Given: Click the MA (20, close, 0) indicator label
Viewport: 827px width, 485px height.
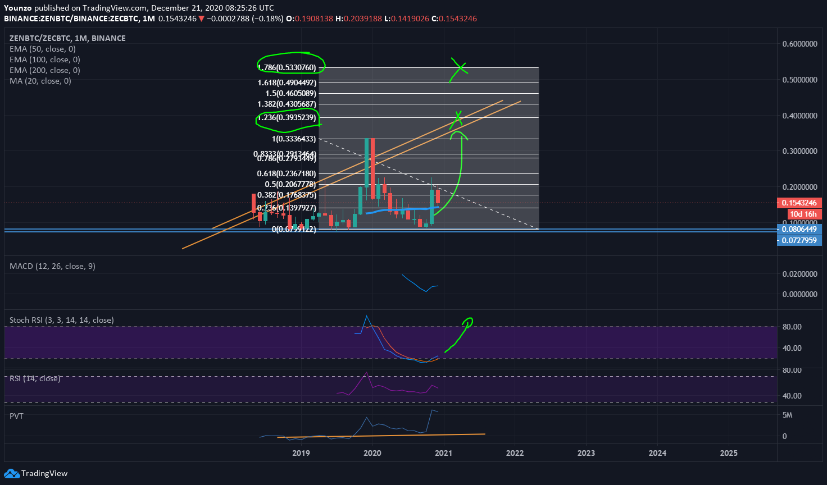Looking at the screenshot, I should pos(40,81).
